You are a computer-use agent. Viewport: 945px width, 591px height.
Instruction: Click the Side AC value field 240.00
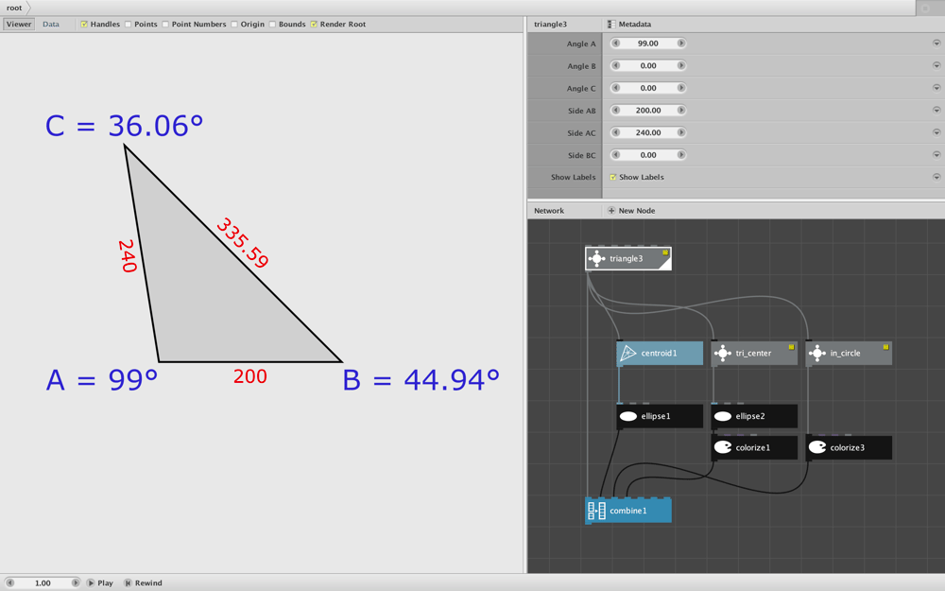(x=648, y=132)
